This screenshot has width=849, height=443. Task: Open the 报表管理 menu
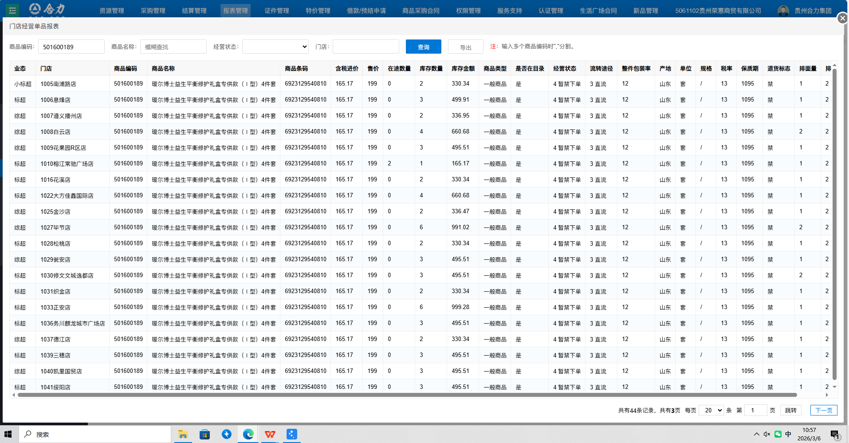(x=235, y=11)
